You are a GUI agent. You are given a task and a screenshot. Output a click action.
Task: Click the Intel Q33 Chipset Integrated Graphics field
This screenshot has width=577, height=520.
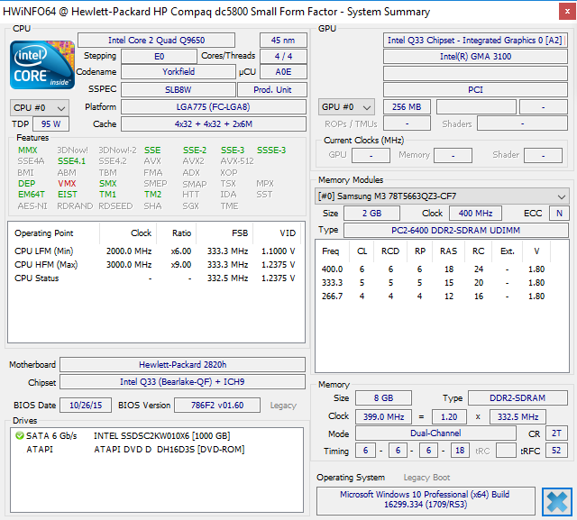[475, 40]
